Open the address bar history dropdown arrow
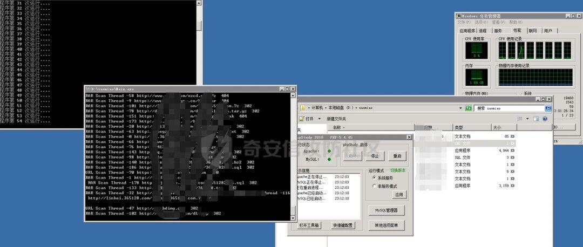The height and width of the screenshot is (247, 583). point(462,108)
